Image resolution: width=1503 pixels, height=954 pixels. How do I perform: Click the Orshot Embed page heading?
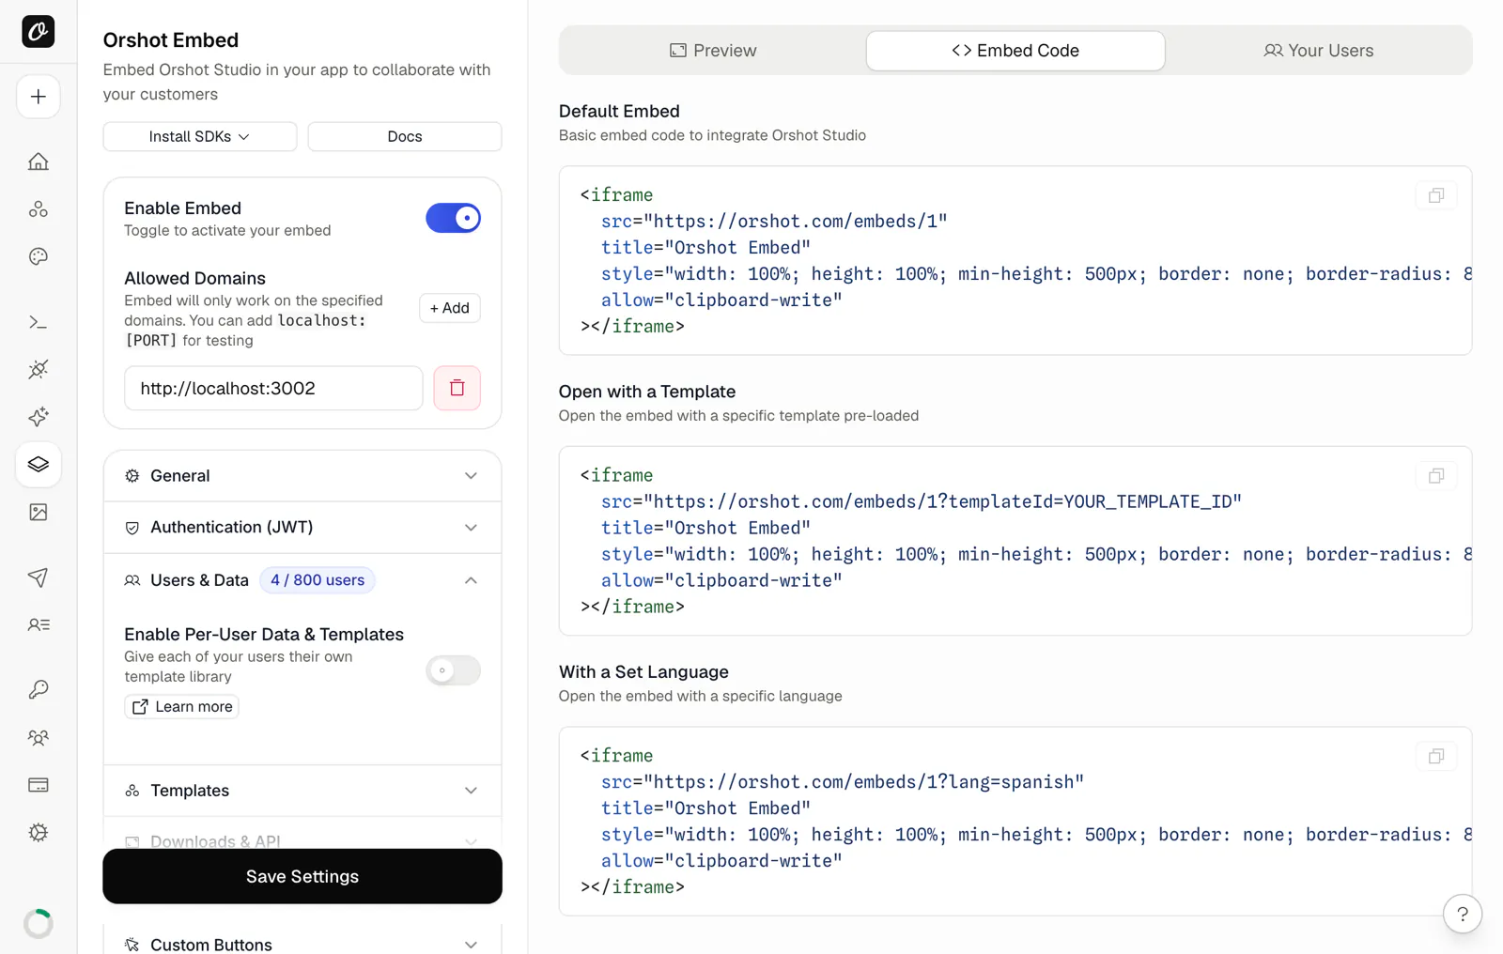(x=171, y=40)
